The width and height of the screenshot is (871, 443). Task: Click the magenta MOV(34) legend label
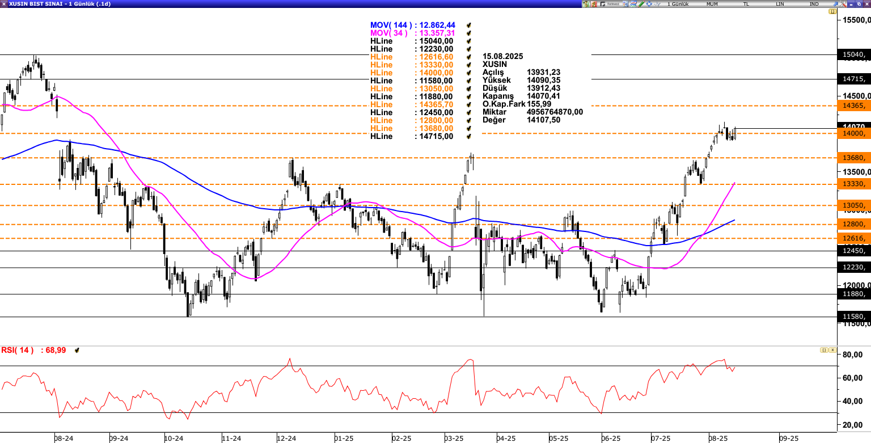(x=388, y=33)
